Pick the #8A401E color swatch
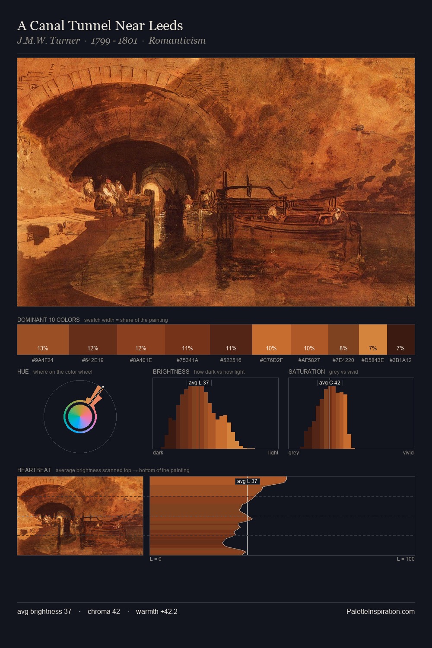The image size is (432, 648). point(141,340)
